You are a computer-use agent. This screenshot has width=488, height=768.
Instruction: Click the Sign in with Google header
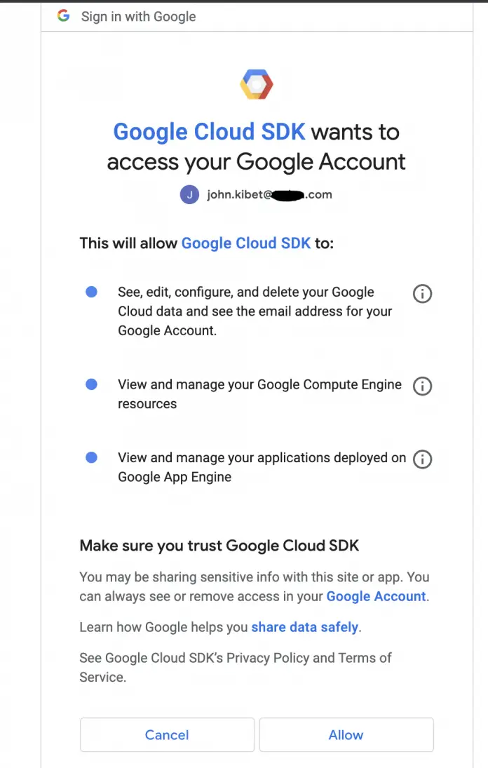(x=137, y=16)
